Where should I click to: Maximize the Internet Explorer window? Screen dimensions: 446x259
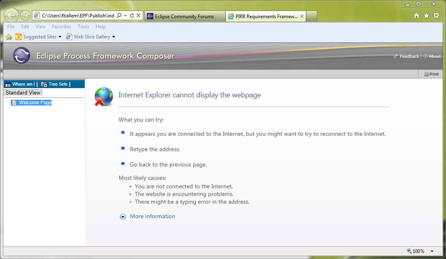click(419, 4)
